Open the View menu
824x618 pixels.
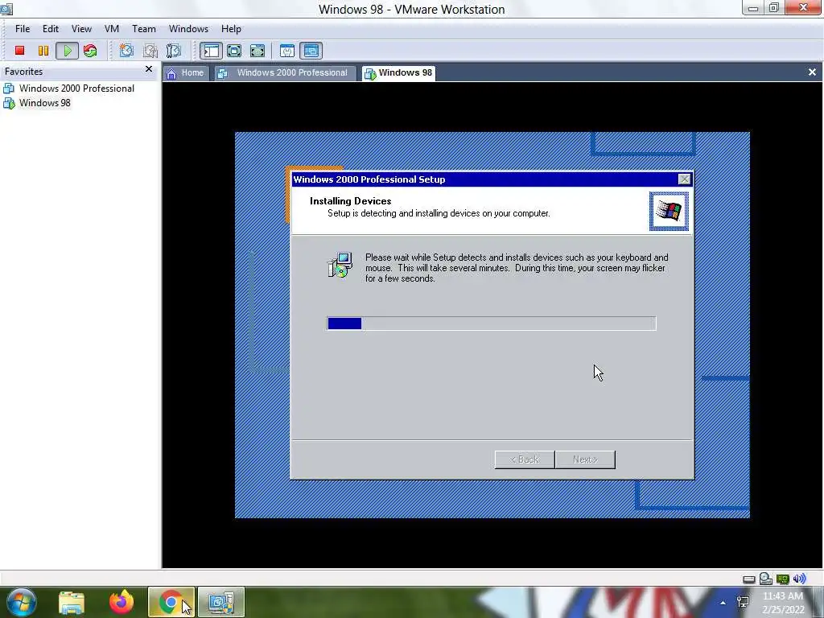(81, 29)
